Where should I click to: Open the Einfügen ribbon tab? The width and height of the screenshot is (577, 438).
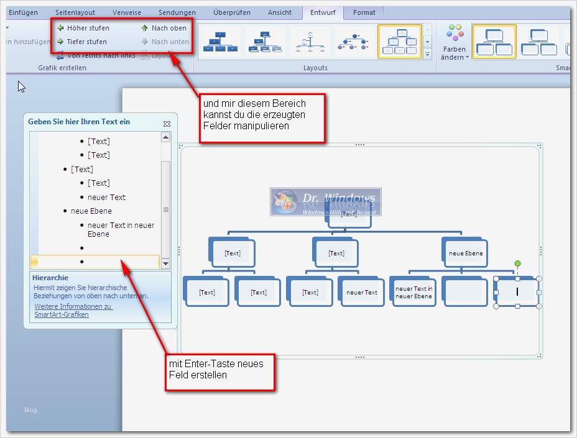coord(23,12)
